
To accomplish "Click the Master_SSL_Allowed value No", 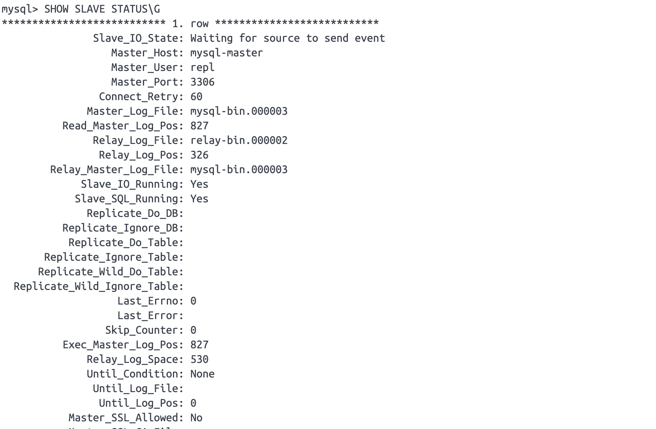I will (196, 418).
